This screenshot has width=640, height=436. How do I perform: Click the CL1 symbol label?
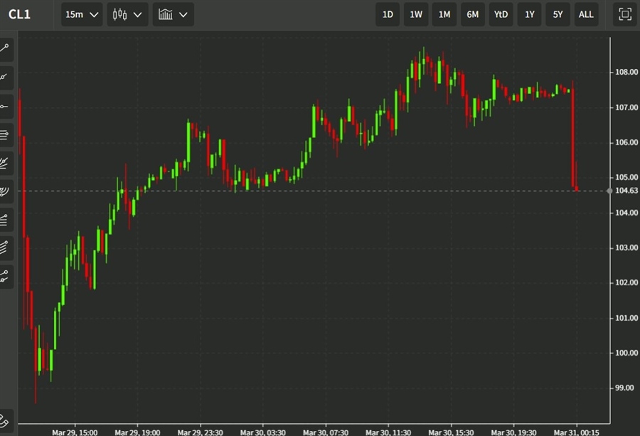tap(19, 15)
